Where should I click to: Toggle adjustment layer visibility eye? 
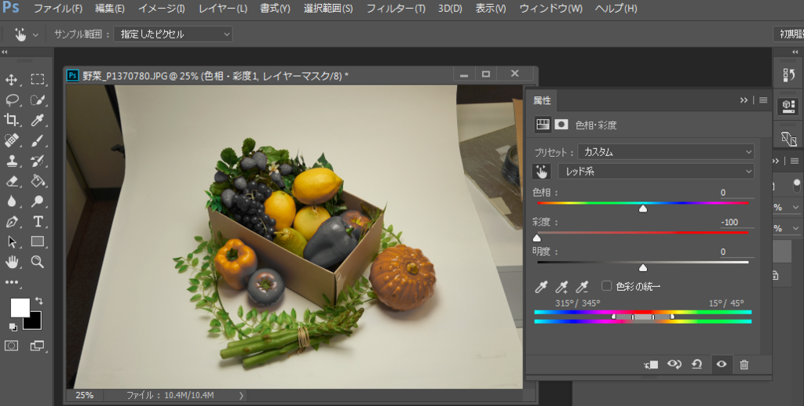click(722, 364)
